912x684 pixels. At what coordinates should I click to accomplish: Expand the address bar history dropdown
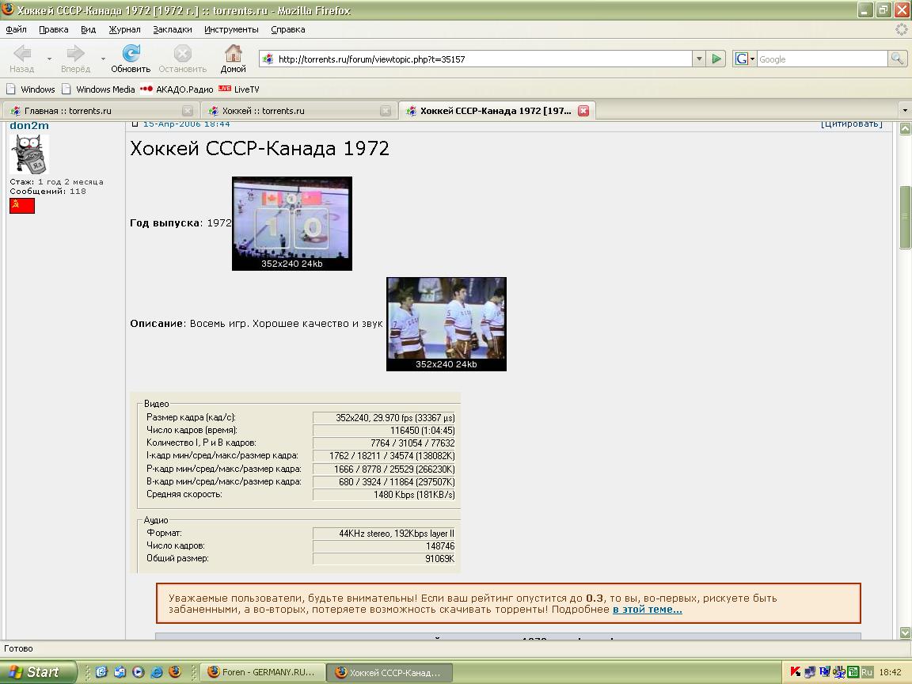click(x=699, y=59)
